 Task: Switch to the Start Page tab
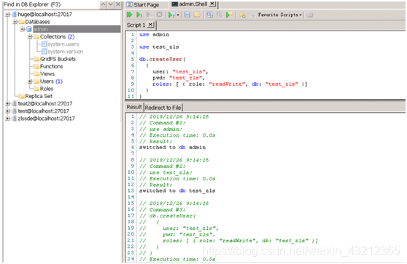tap(143, 4)
